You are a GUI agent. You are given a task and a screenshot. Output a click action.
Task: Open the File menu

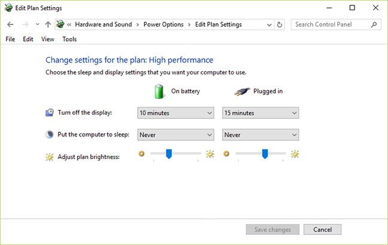10,39
